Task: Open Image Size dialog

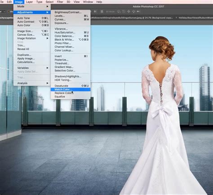Action: [x=32, y=31]
